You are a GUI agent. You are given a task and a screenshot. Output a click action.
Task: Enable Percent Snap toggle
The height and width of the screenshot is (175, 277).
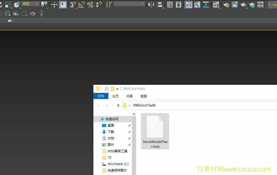pyautogui.click(x=90, y=5)
